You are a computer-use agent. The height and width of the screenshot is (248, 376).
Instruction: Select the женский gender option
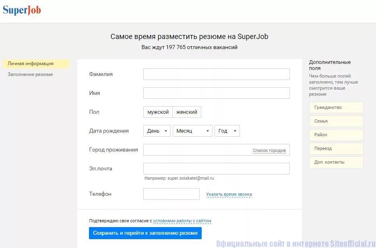187,112
